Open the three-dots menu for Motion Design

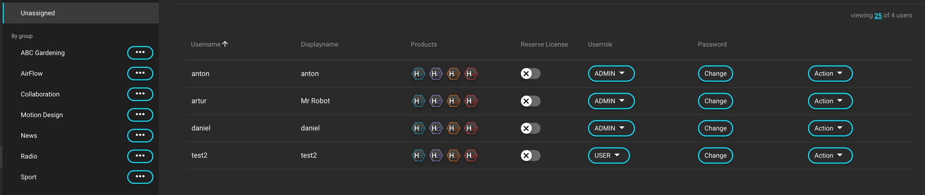[x=140, y=115]
